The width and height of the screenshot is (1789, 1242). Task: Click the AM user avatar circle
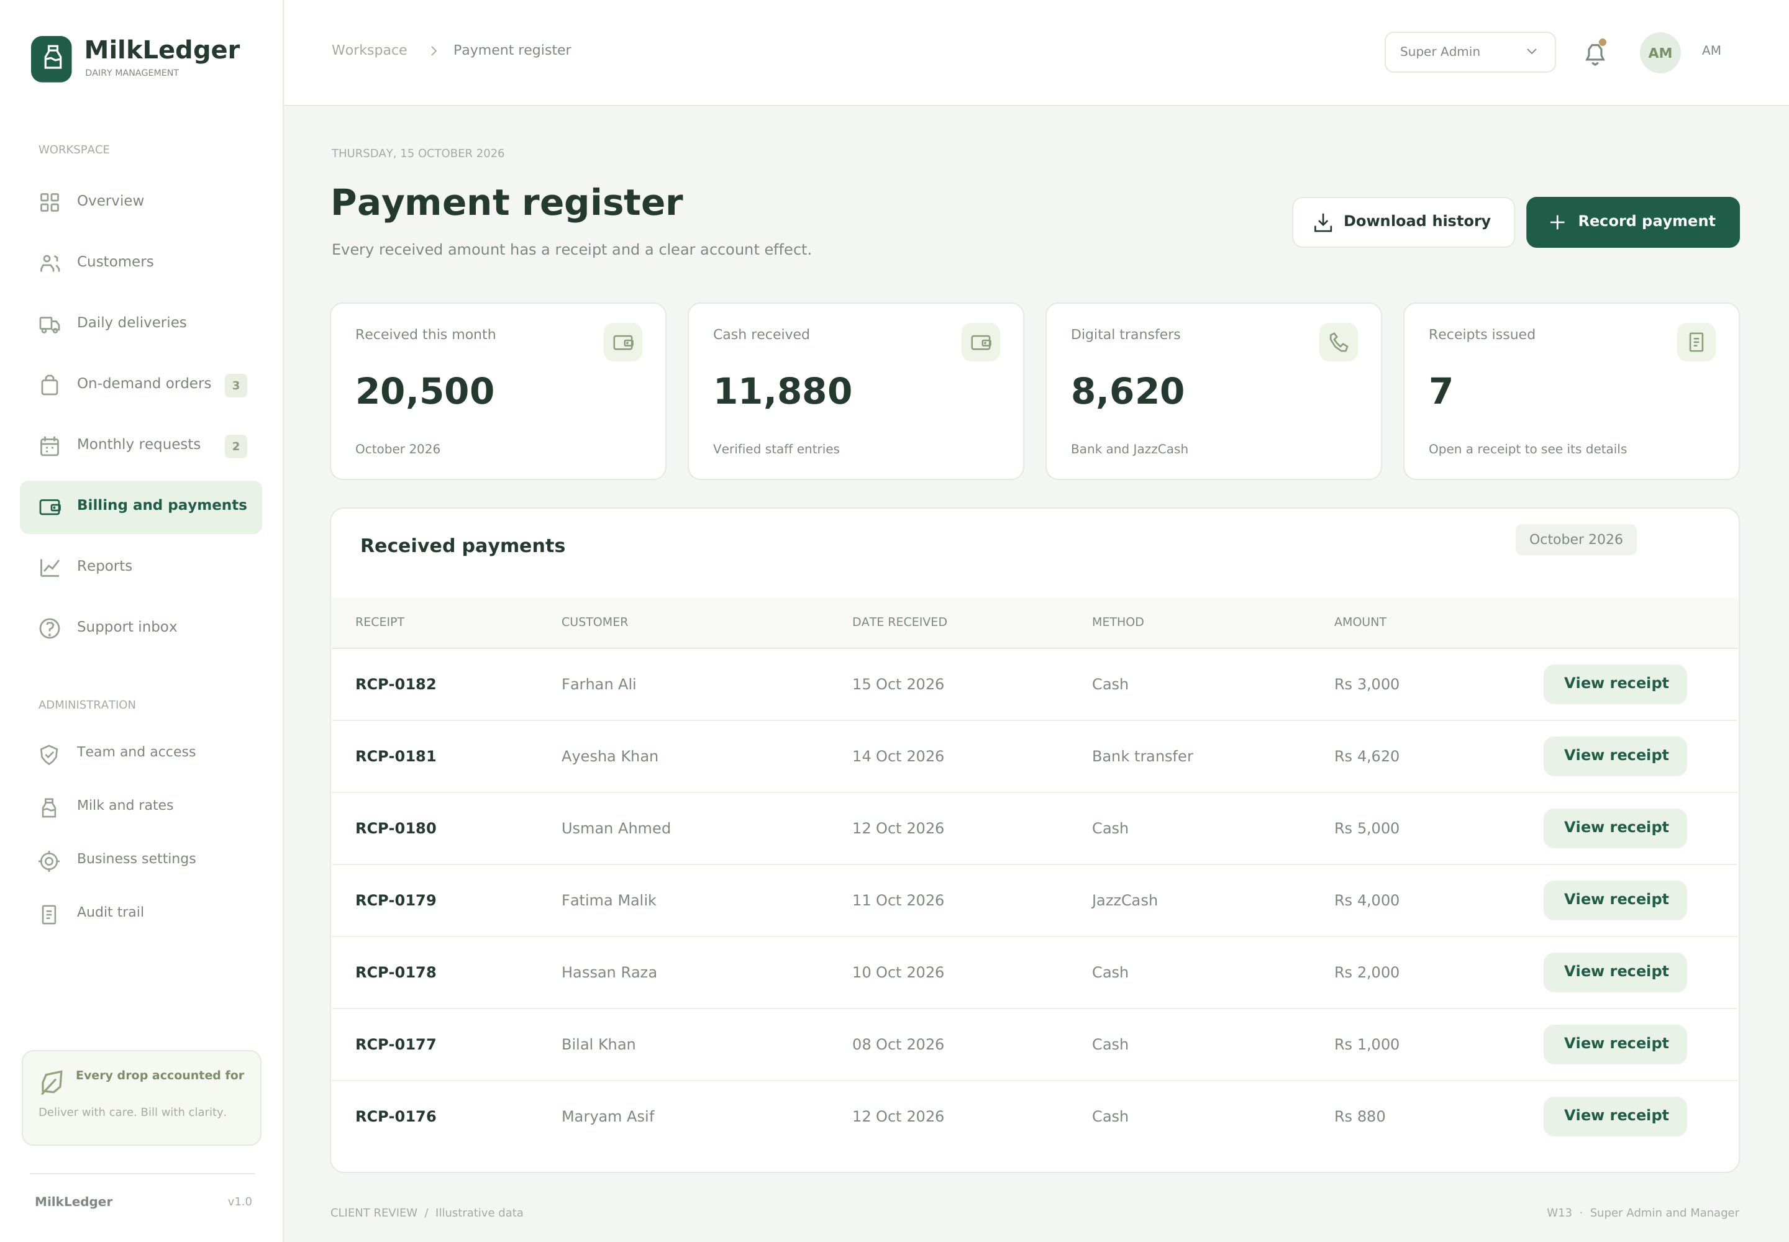coord(1660,52)
